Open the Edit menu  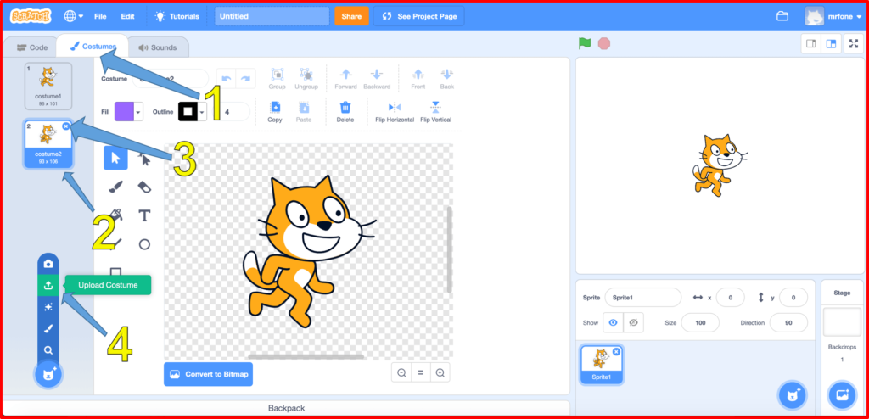tap(127, 16)
